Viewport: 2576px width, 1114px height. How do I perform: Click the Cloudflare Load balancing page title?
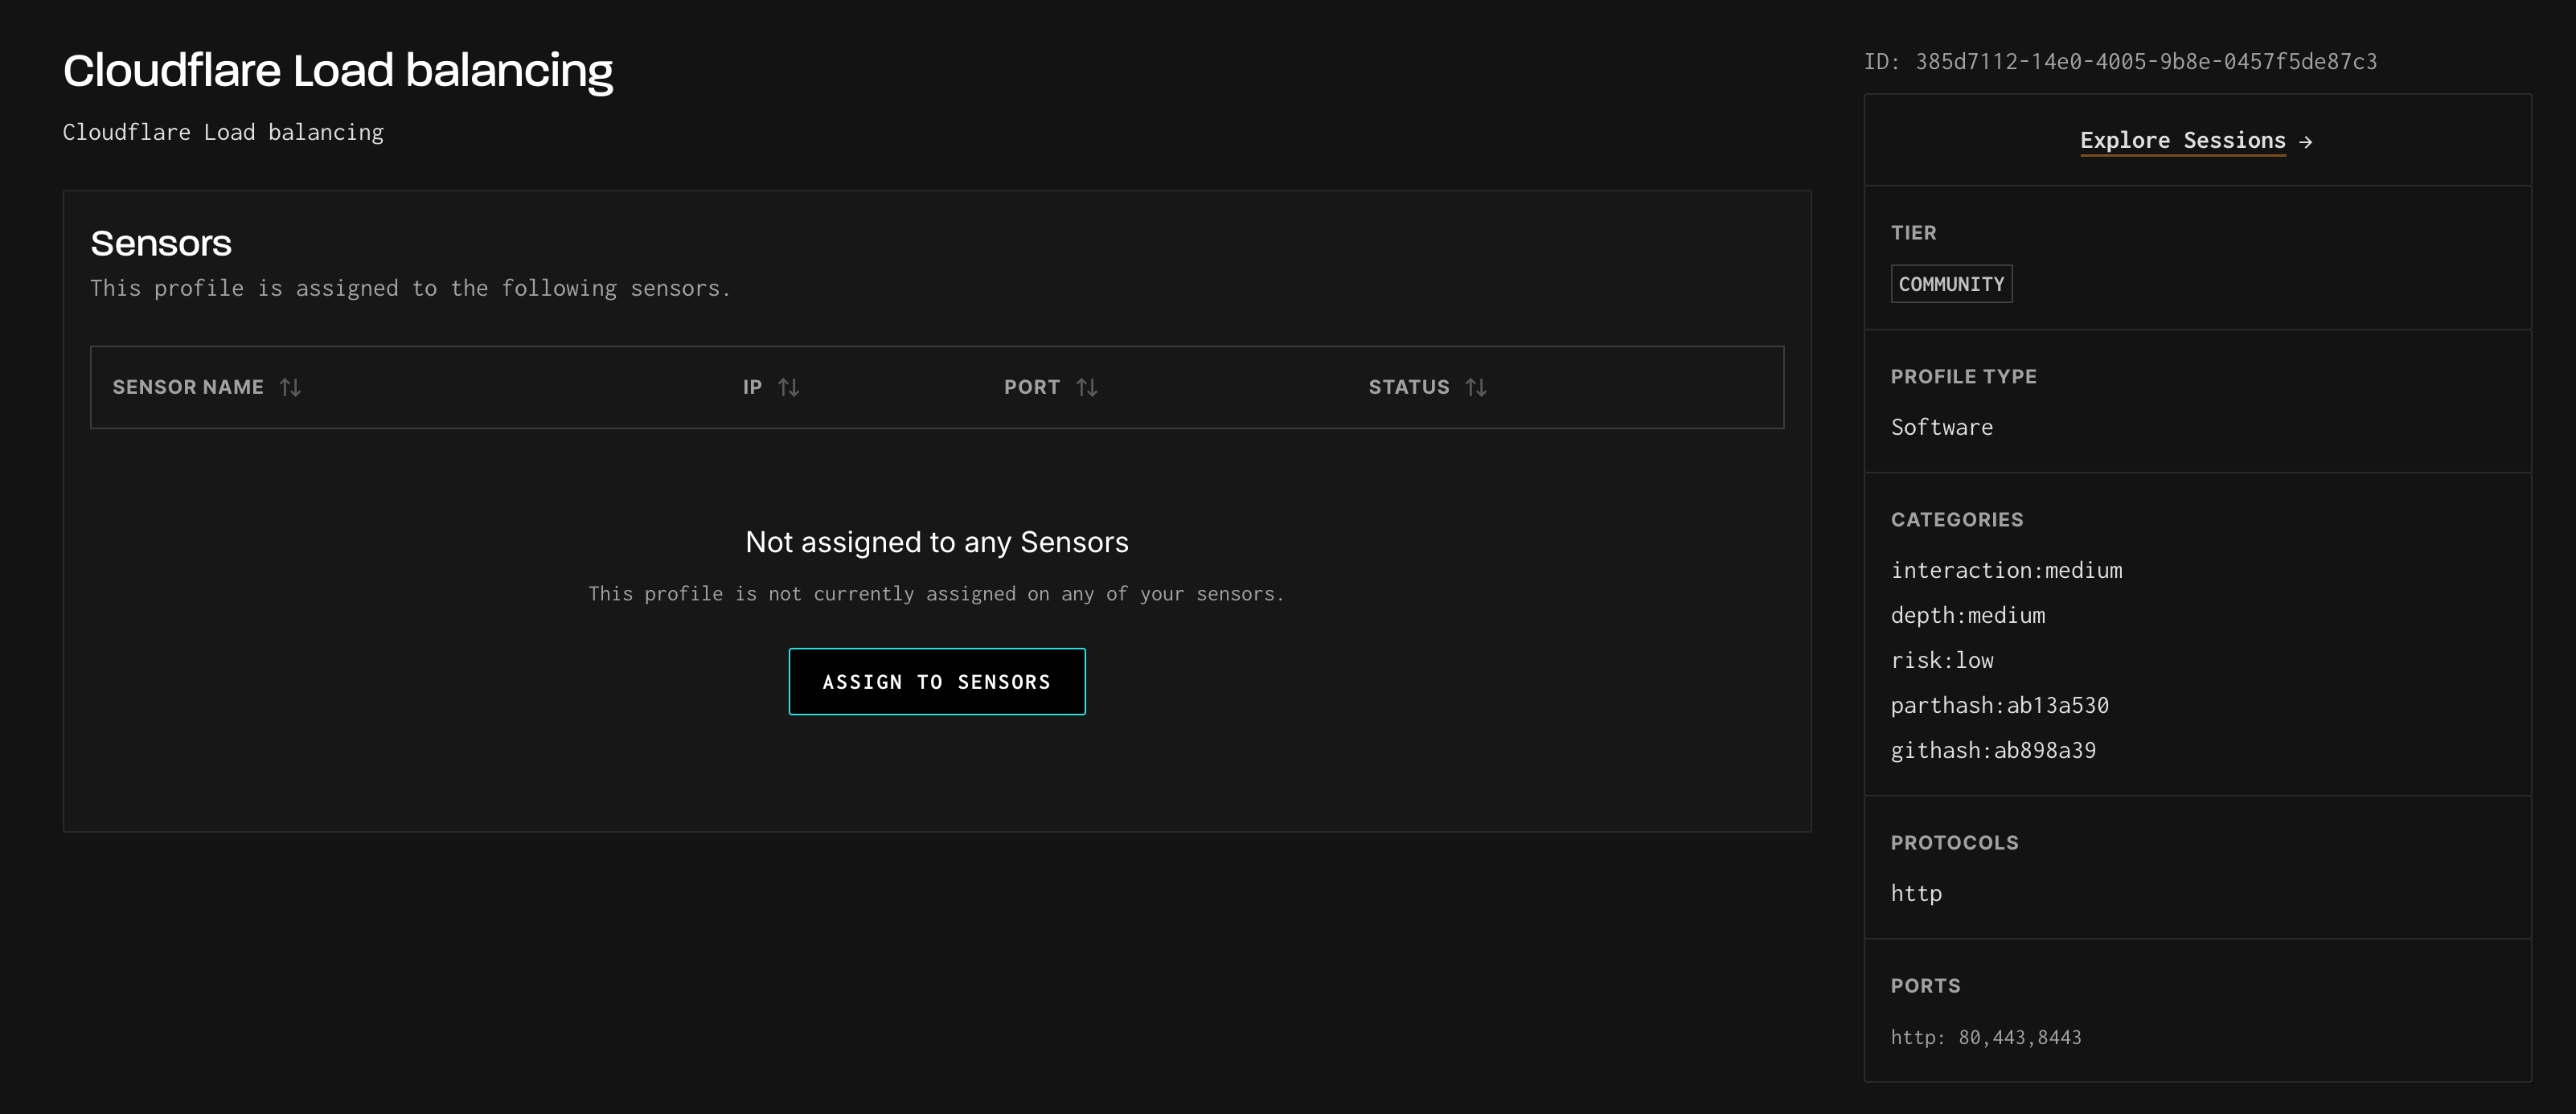coord(338,71)
